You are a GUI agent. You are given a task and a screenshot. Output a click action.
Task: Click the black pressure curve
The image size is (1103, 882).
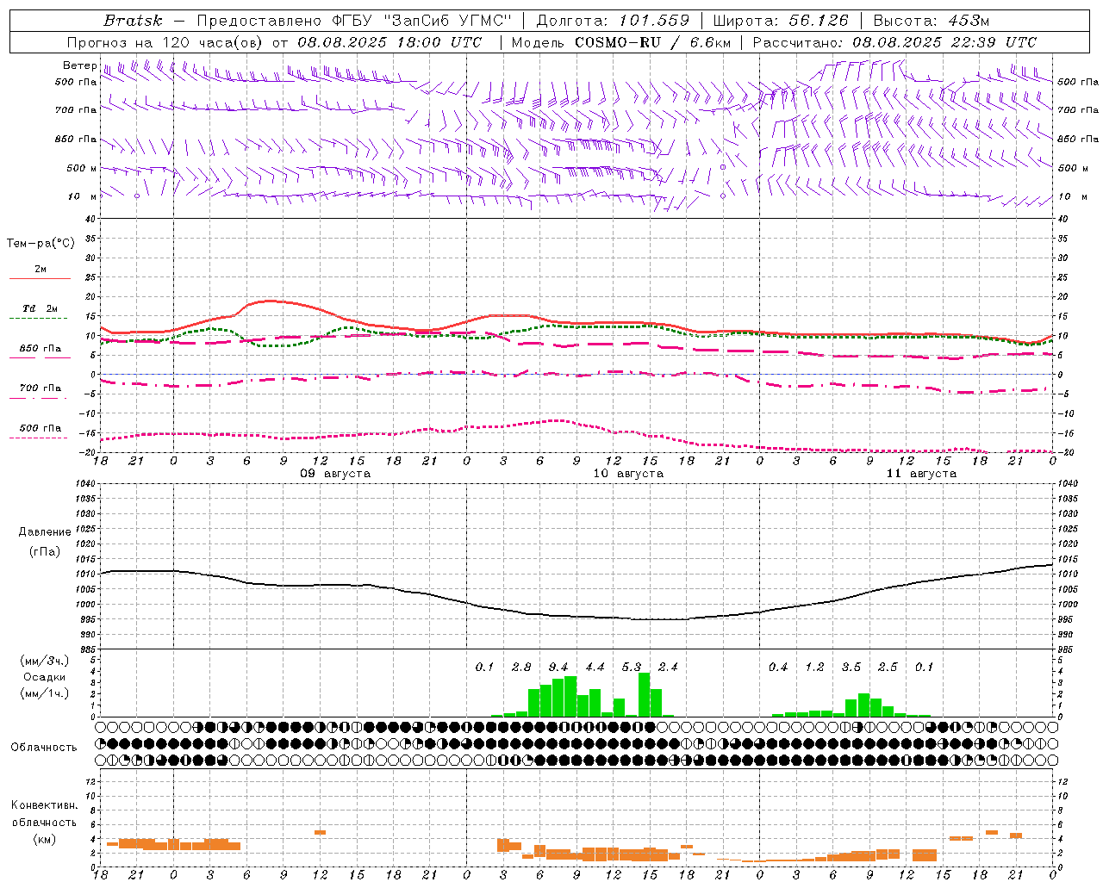click(x=577, y=616)
